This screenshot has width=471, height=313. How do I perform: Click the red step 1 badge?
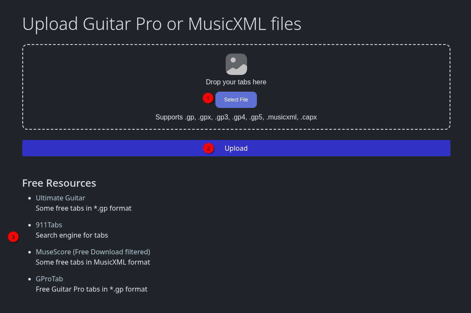click(x=208, y=98)
